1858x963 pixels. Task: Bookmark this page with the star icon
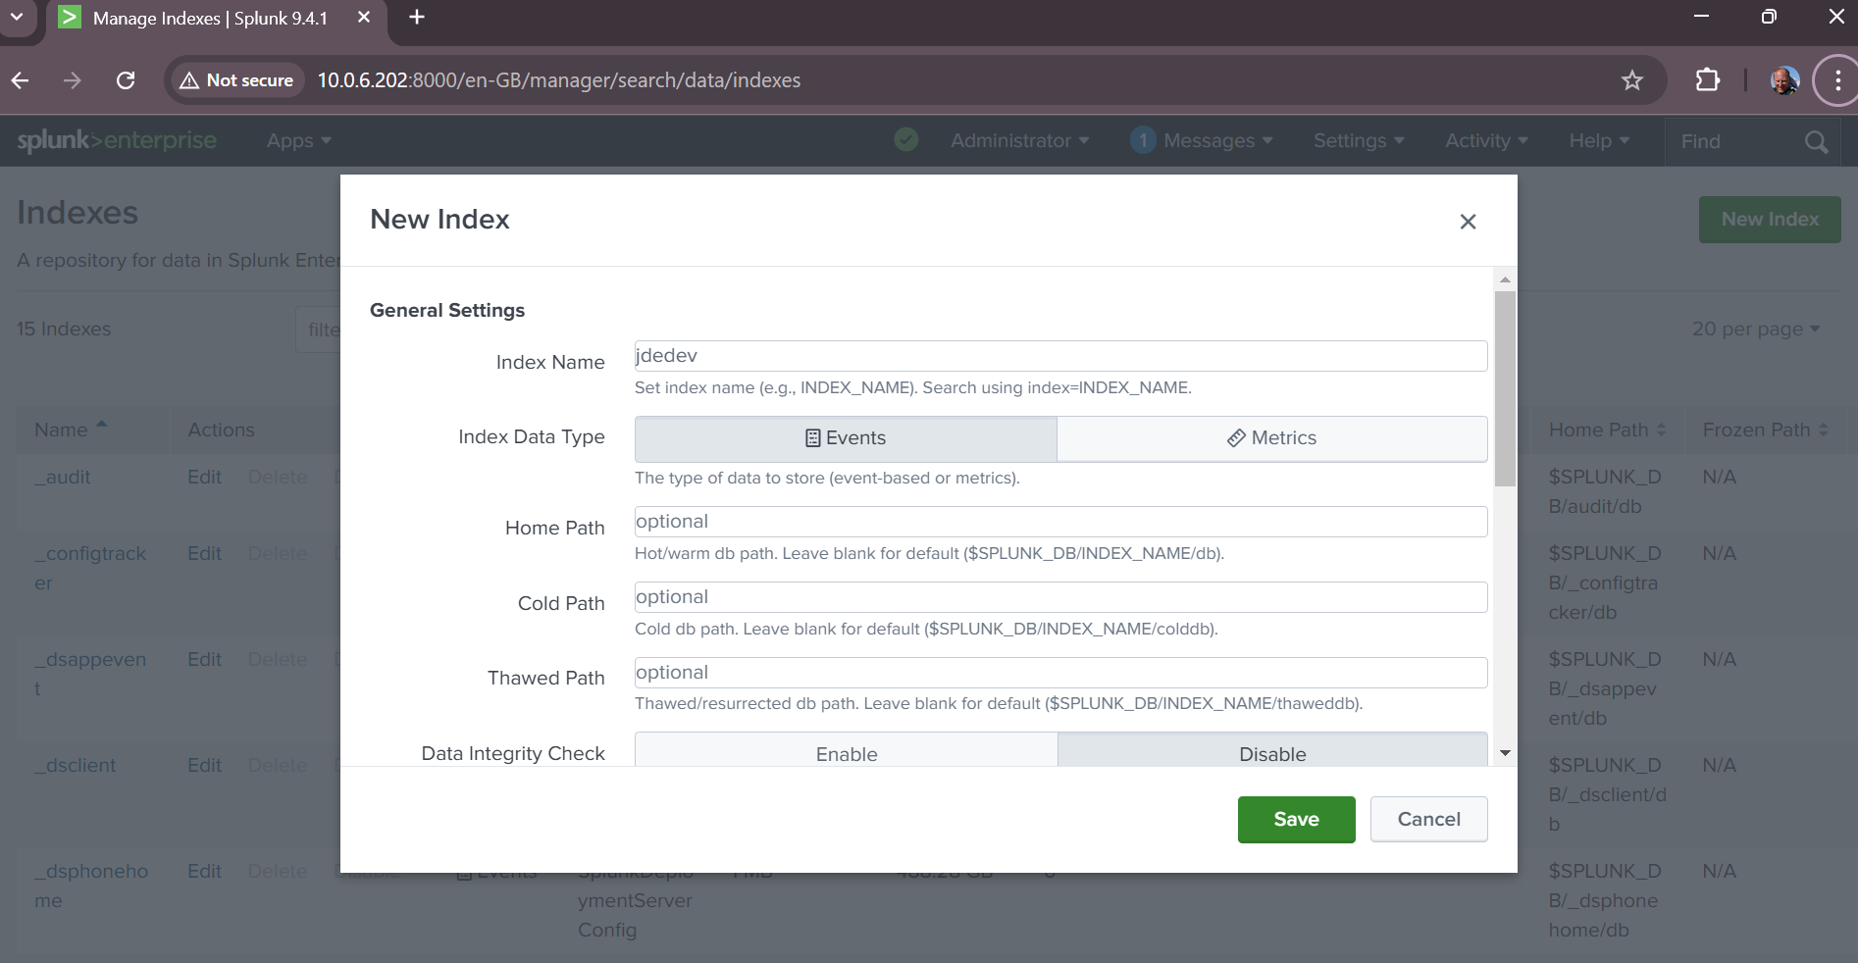pos(1631,80)
